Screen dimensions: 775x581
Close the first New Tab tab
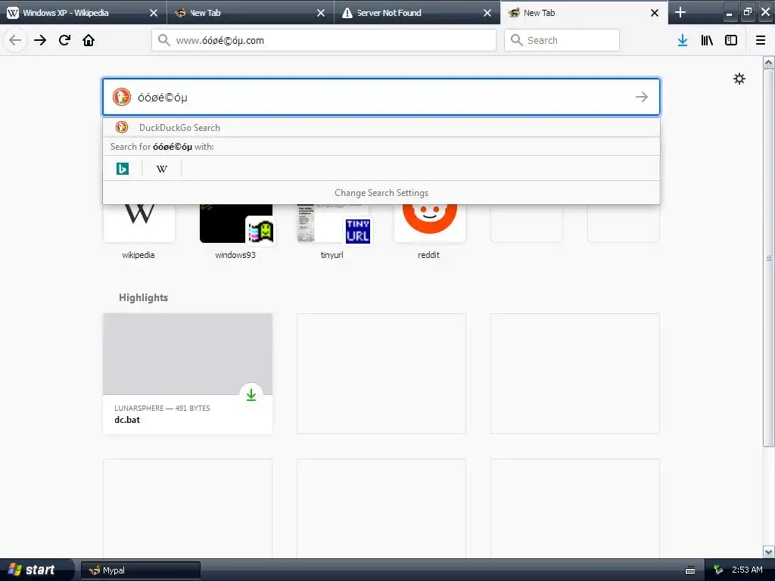[321, 13]
